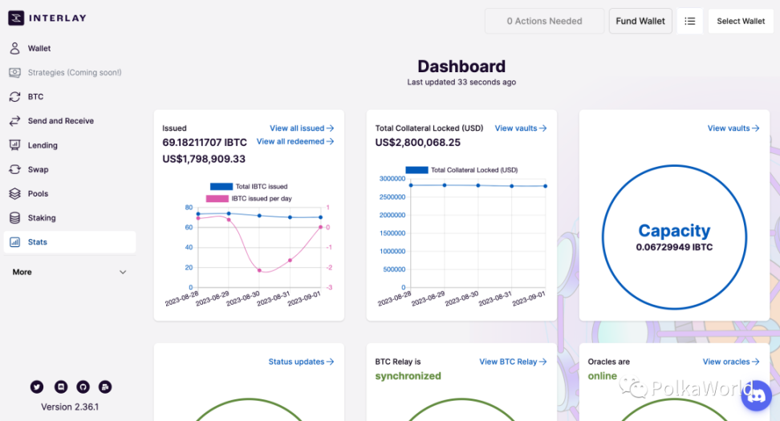Open the GitHub footer icon
The height and width of the screenshot is (421, 780).
pos(83,387)
